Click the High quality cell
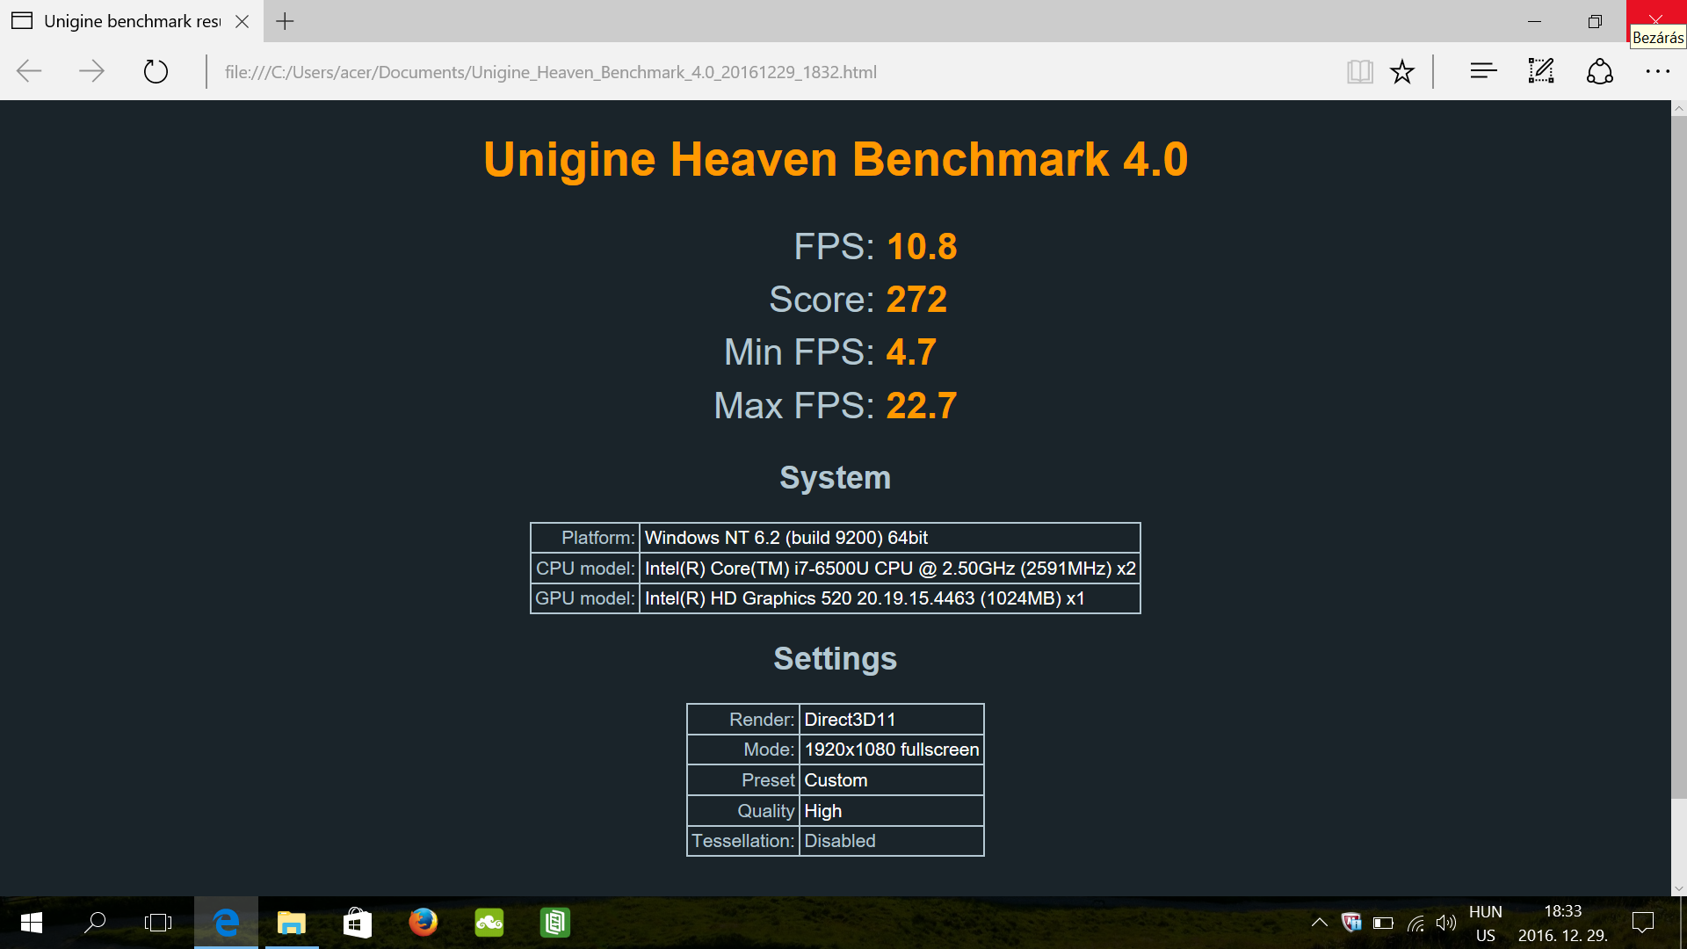 click(892, 811)
